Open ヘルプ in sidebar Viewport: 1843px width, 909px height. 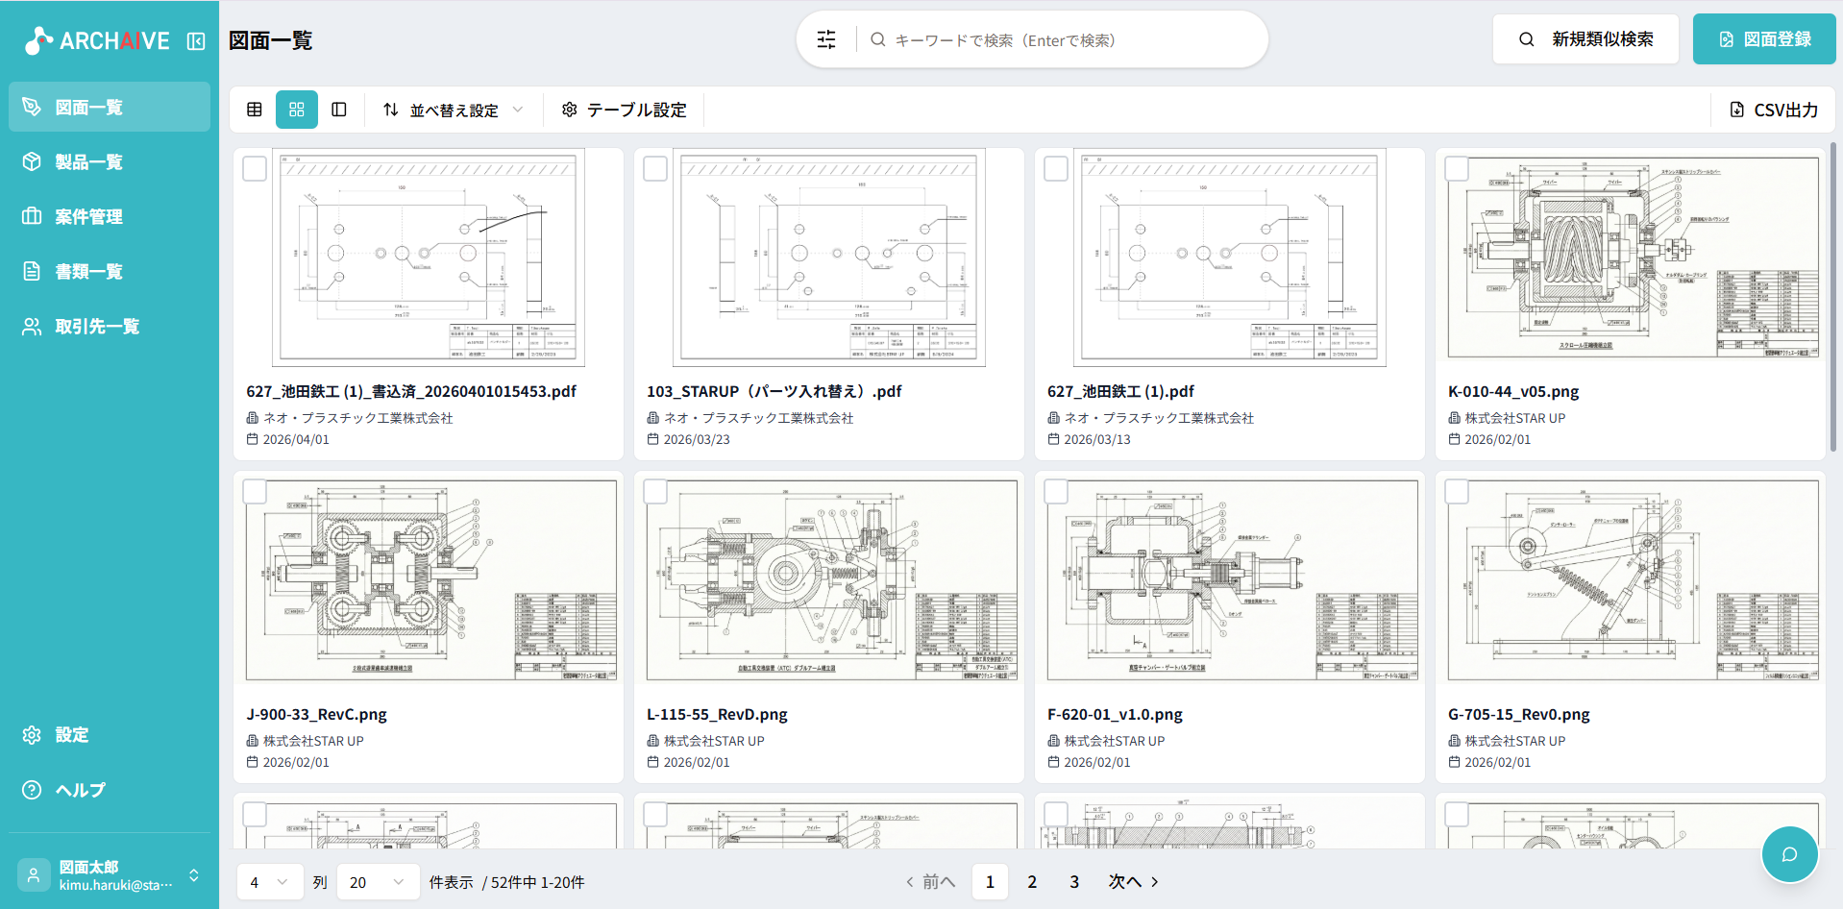click(x=110, y=790)
